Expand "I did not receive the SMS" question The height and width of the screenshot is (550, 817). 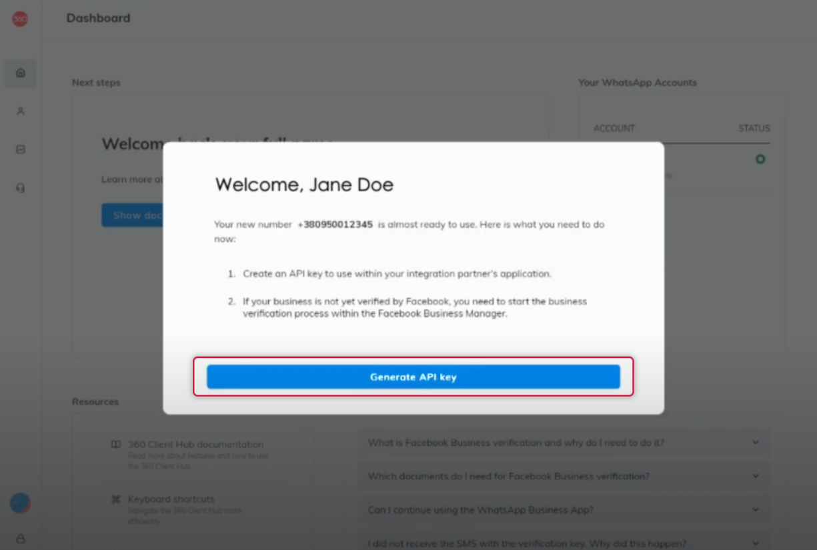tap(564, 543)
